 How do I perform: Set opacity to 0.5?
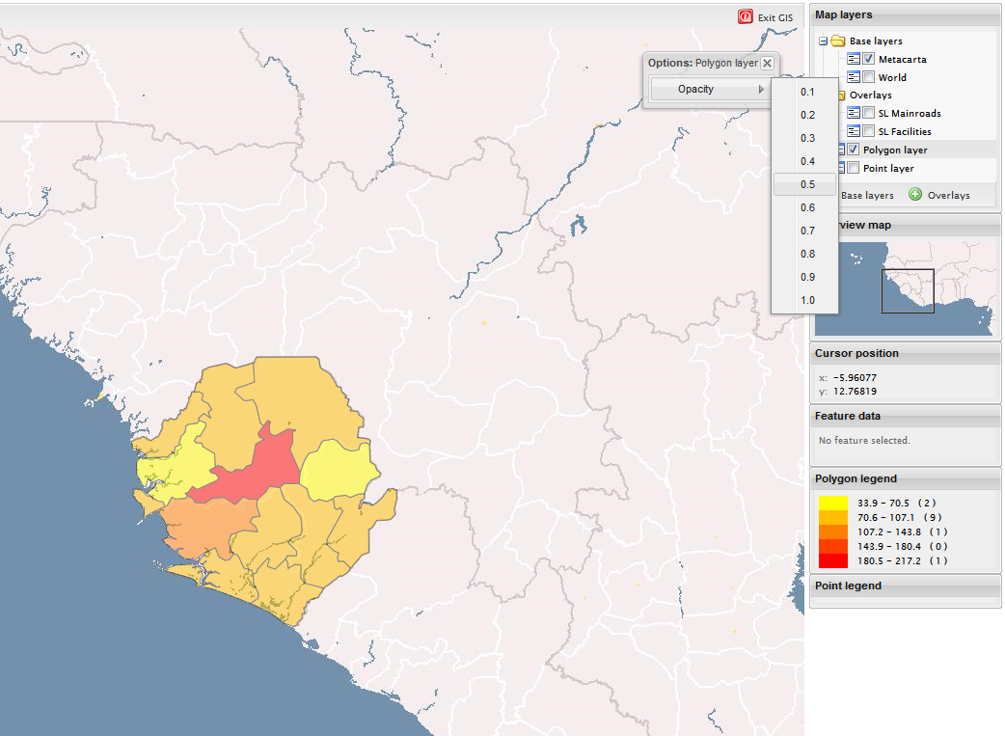pos(806,184)
